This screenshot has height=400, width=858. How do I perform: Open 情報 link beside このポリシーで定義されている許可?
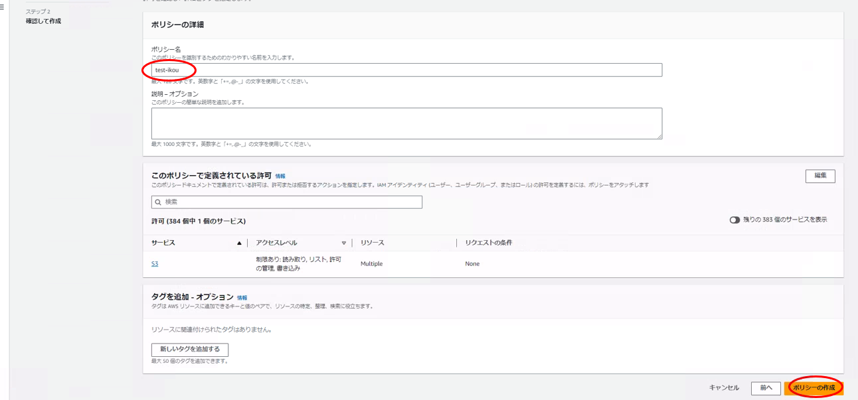280,176
